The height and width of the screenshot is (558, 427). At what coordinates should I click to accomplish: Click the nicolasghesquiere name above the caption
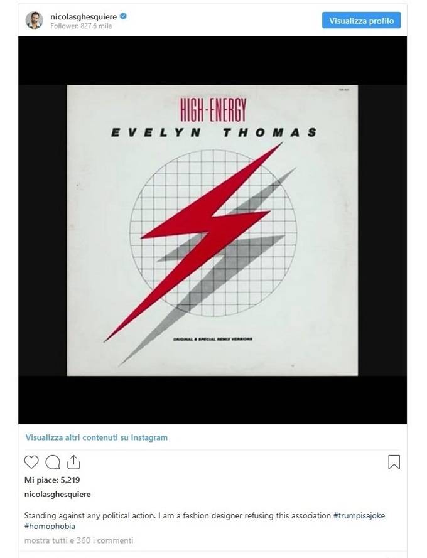click(x=57, y=495)
